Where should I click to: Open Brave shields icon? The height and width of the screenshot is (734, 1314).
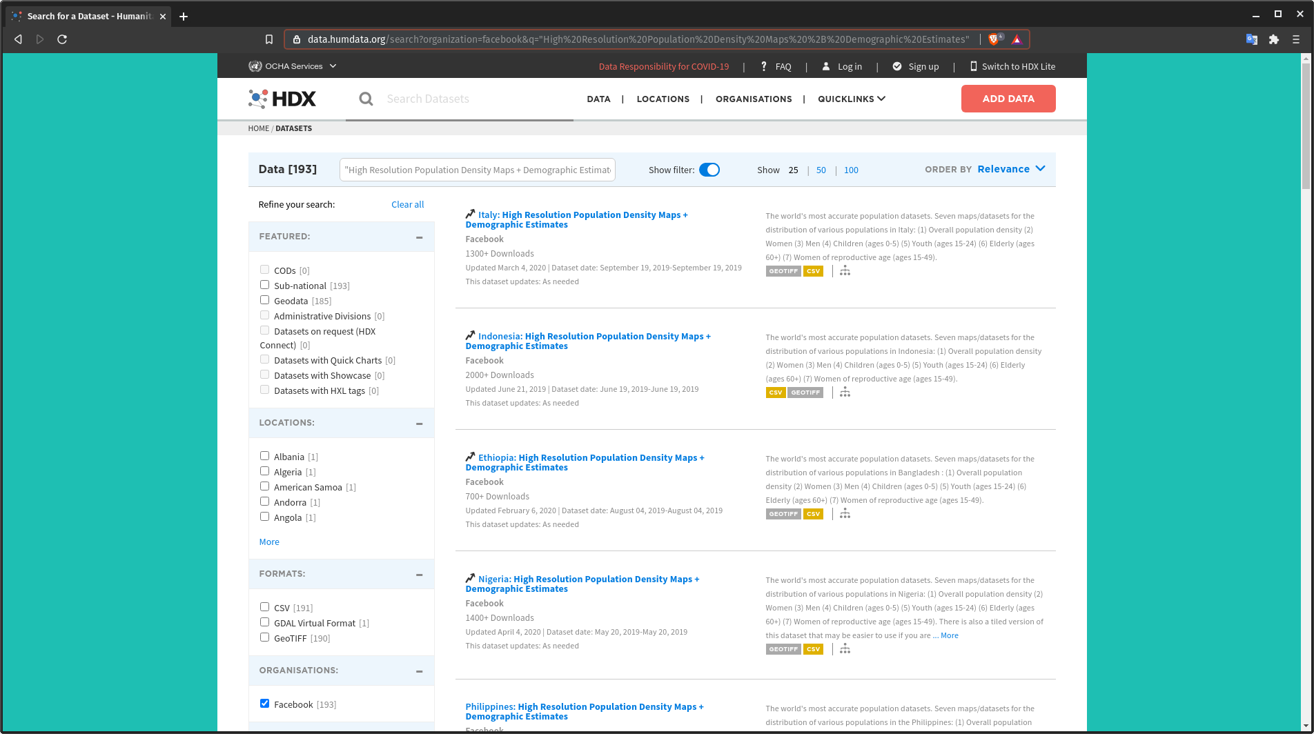coord(994,39)
